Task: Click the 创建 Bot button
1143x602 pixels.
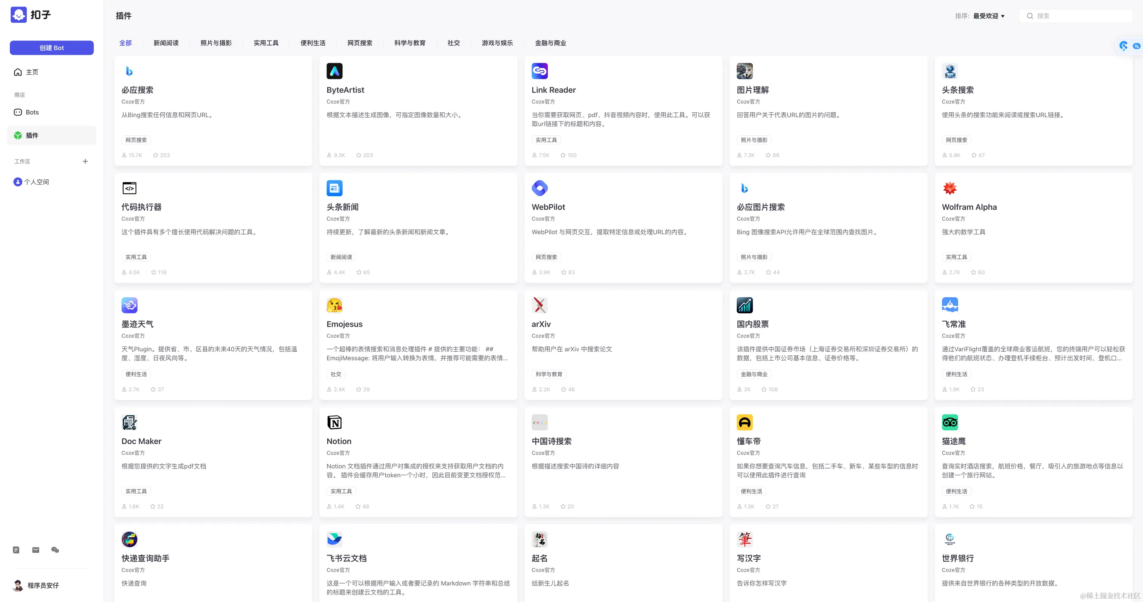Action: coord(51,48)
